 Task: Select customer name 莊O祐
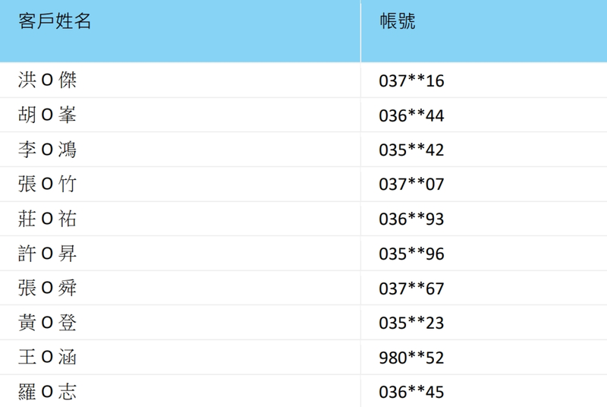[x=47, y=219]
